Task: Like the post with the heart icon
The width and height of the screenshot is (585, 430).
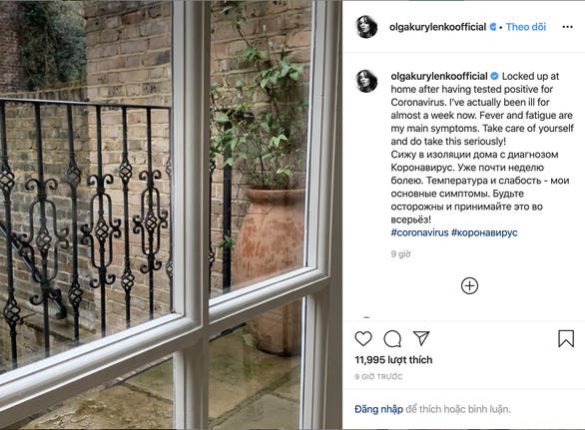Action: [363, 338]
